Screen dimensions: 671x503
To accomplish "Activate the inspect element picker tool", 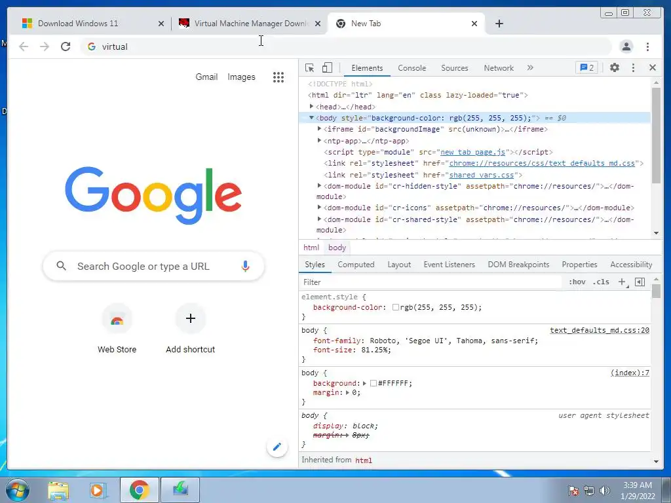I will 309,67.
